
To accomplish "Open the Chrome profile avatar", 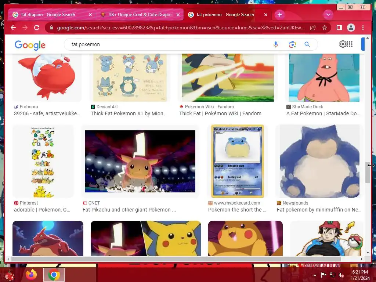I will tap(351, 28).
